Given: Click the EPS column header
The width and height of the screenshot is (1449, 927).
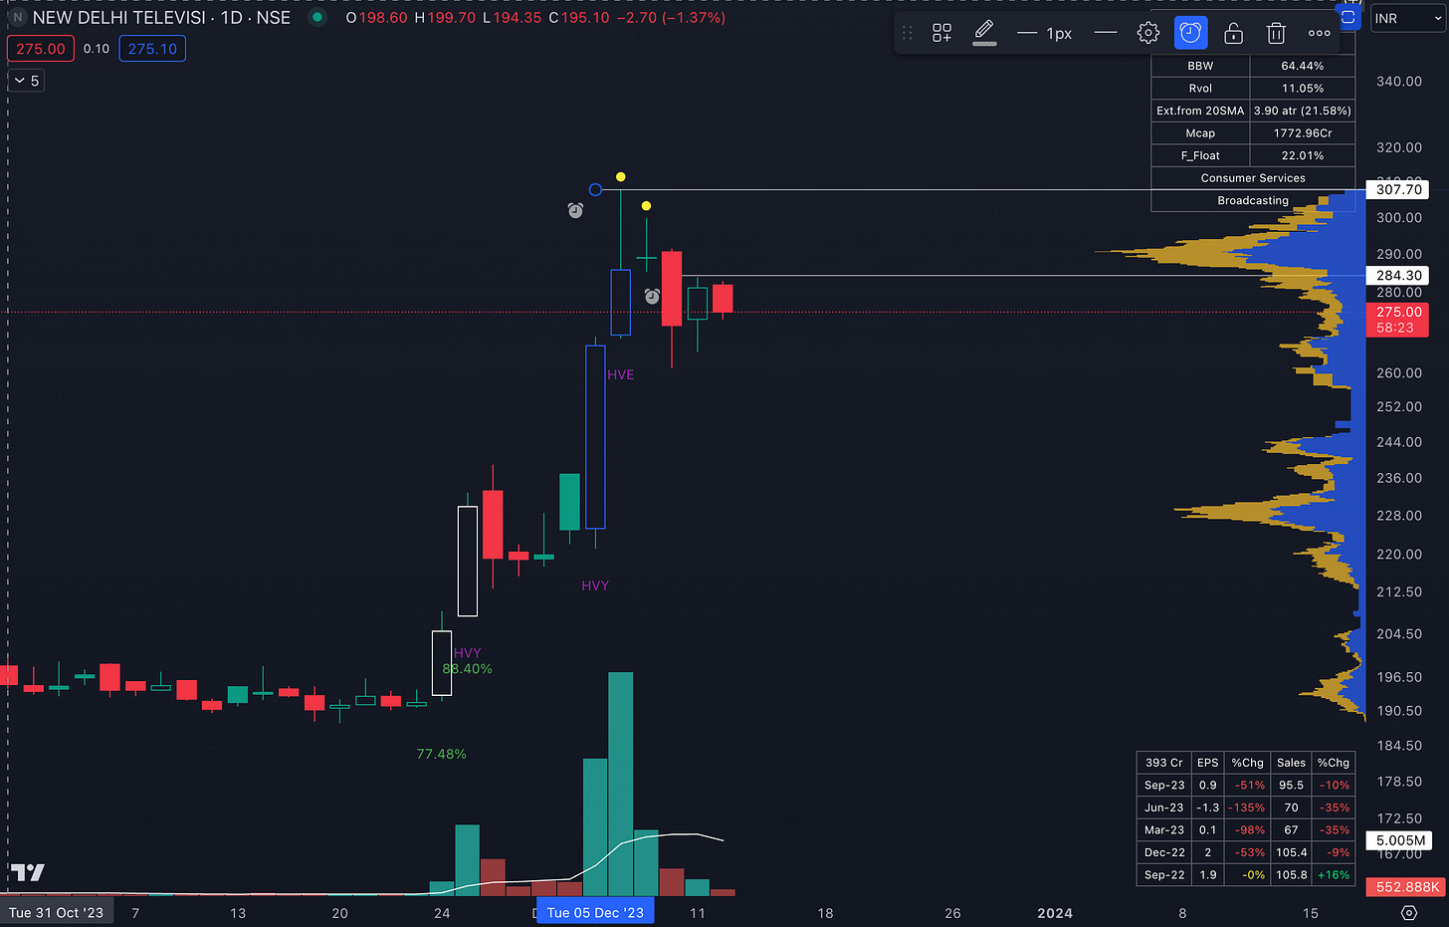Looking at the screenshot, I should coord(1207,763).
